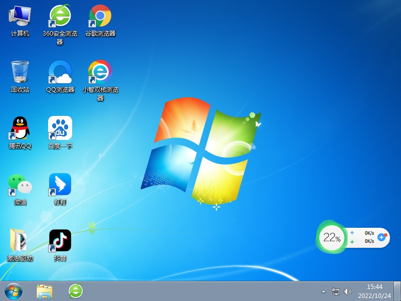The image size is (401, 301).
Task: Select the 腾讯QQ penguin shortcut
Action: pos(20,133)
